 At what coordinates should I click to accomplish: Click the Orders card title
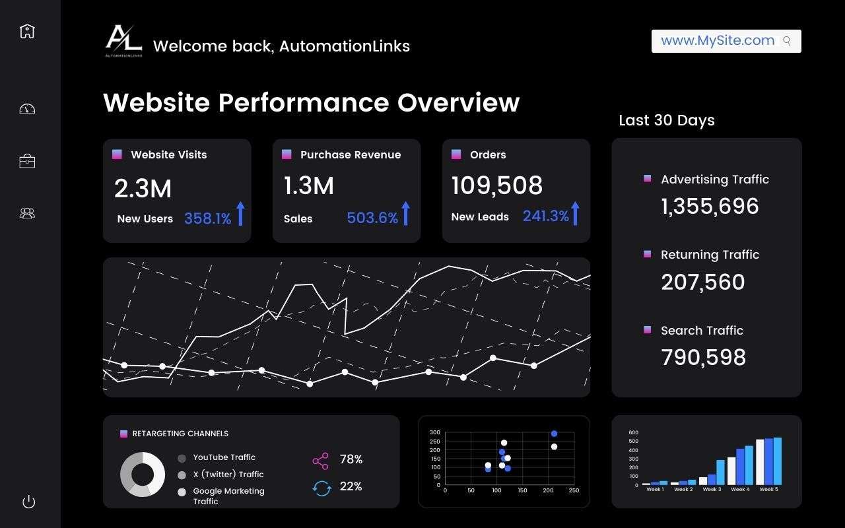point(488,154)
